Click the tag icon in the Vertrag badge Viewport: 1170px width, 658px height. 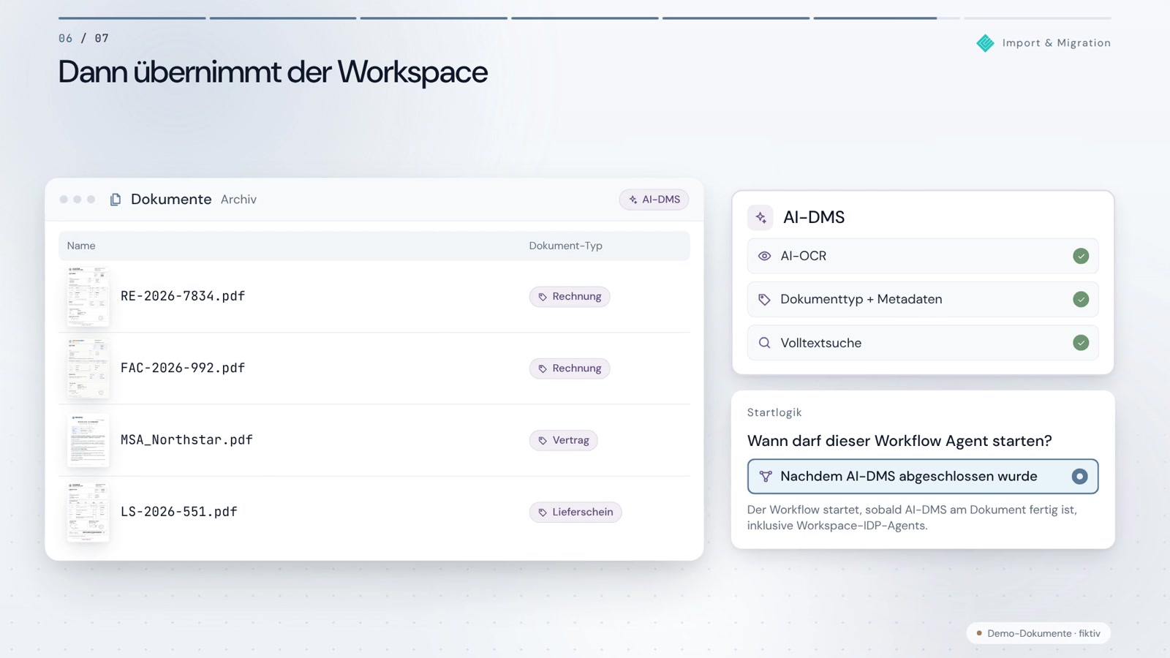543,441
